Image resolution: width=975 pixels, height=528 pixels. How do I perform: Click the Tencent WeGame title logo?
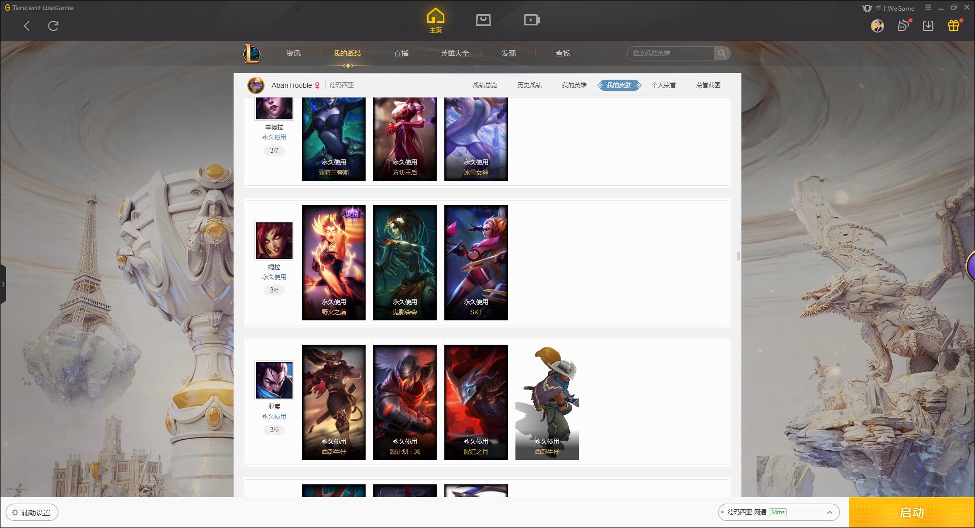tap(39, 8)
